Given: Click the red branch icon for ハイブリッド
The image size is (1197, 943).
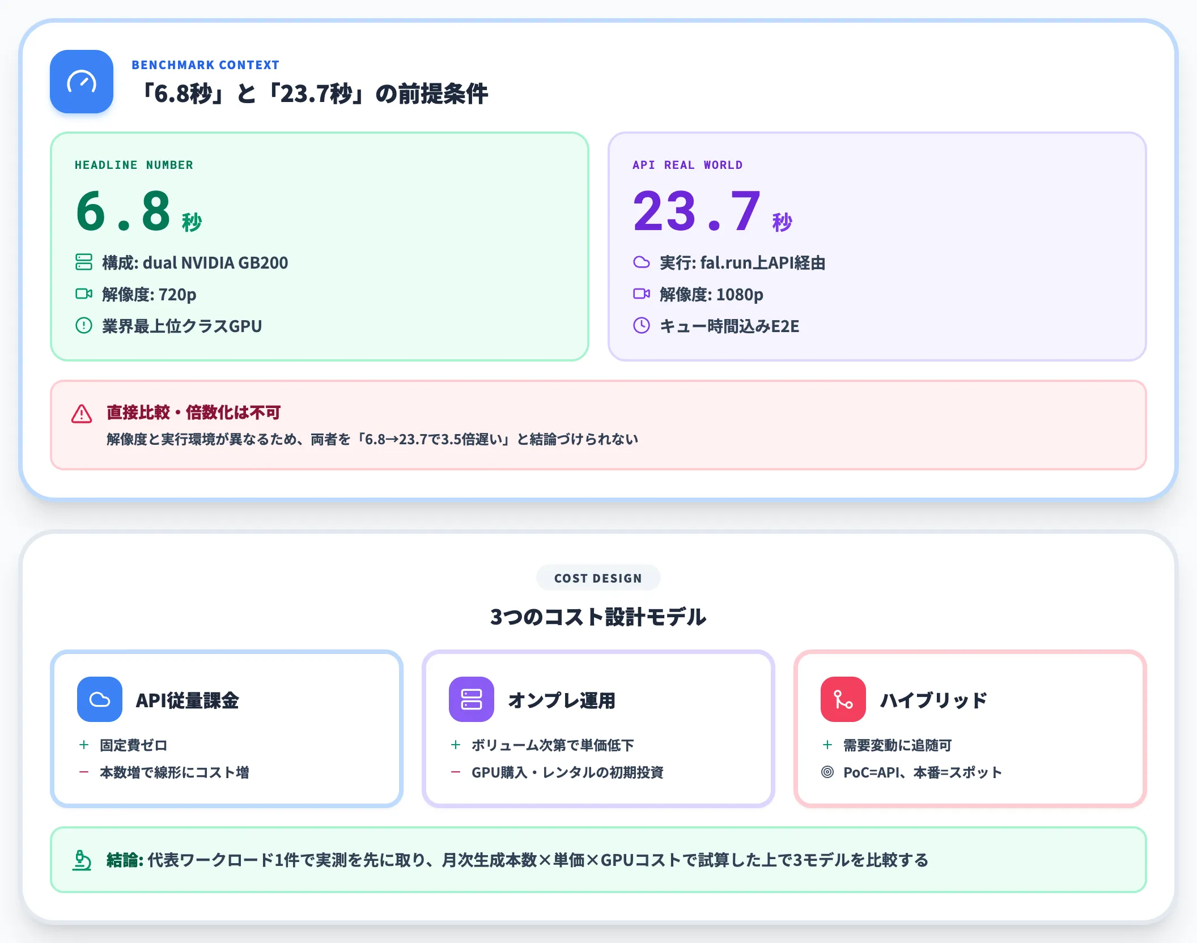Looking at the screenshot, I should pyautogui.click(x=843, y=699).
